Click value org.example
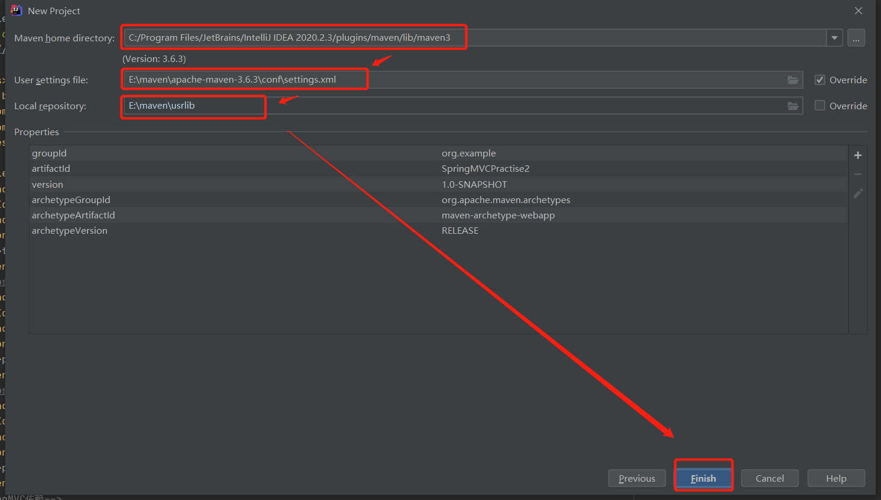Image resolution: width=881 pixels, height=500 pixels. coord(469,153)
